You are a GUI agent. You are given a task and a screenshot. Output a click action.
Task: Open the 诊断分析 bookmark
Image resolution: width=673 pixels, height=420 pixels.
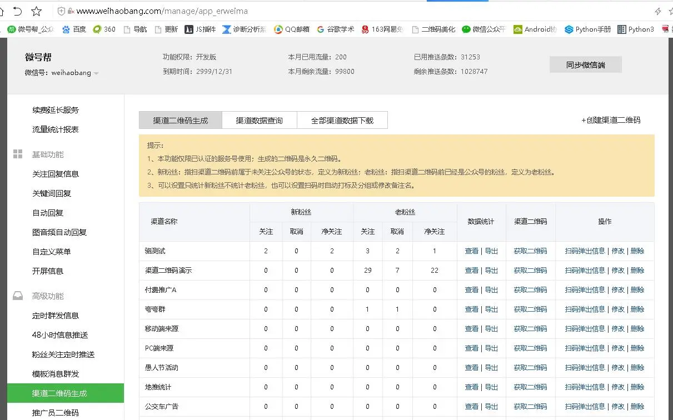[x=244, y=29]
